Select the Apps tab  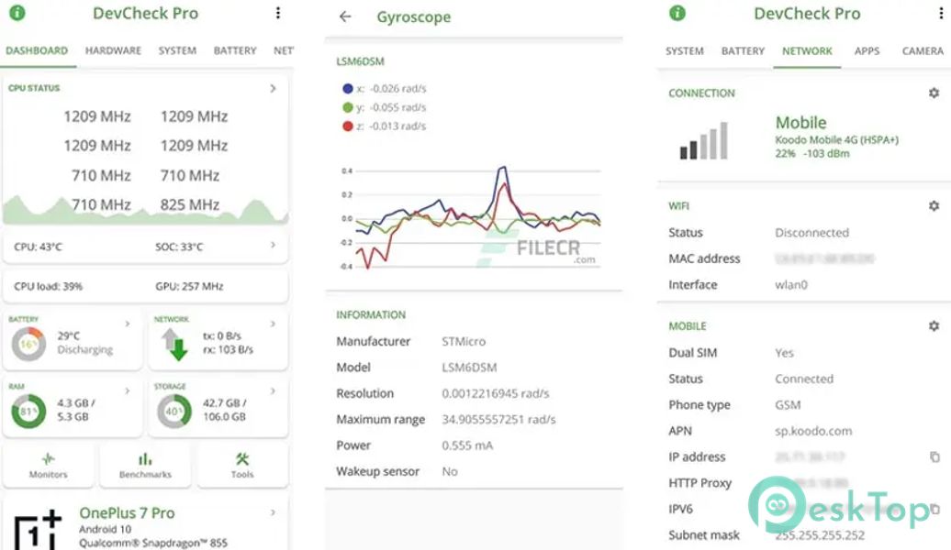coord(867,51)
